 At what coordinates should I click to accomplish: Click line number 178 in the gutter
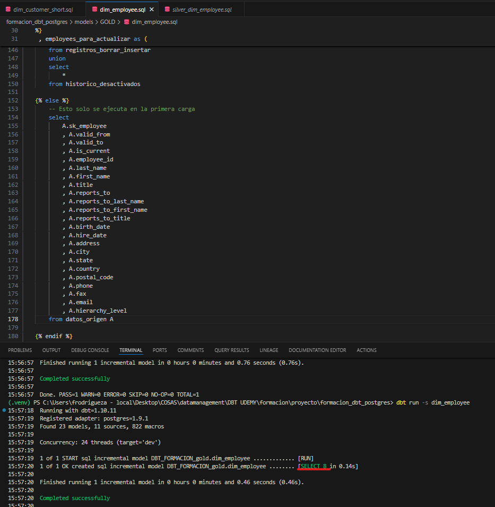tap(13, 319)
